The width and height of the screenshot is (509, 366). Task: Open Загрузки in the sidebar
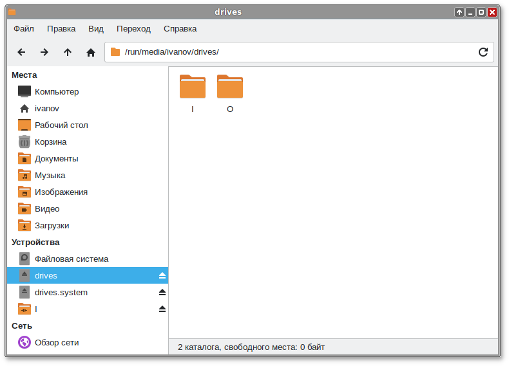coord(52,225)
